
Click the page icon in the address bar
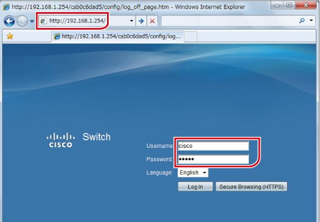[x=44, y=21]
